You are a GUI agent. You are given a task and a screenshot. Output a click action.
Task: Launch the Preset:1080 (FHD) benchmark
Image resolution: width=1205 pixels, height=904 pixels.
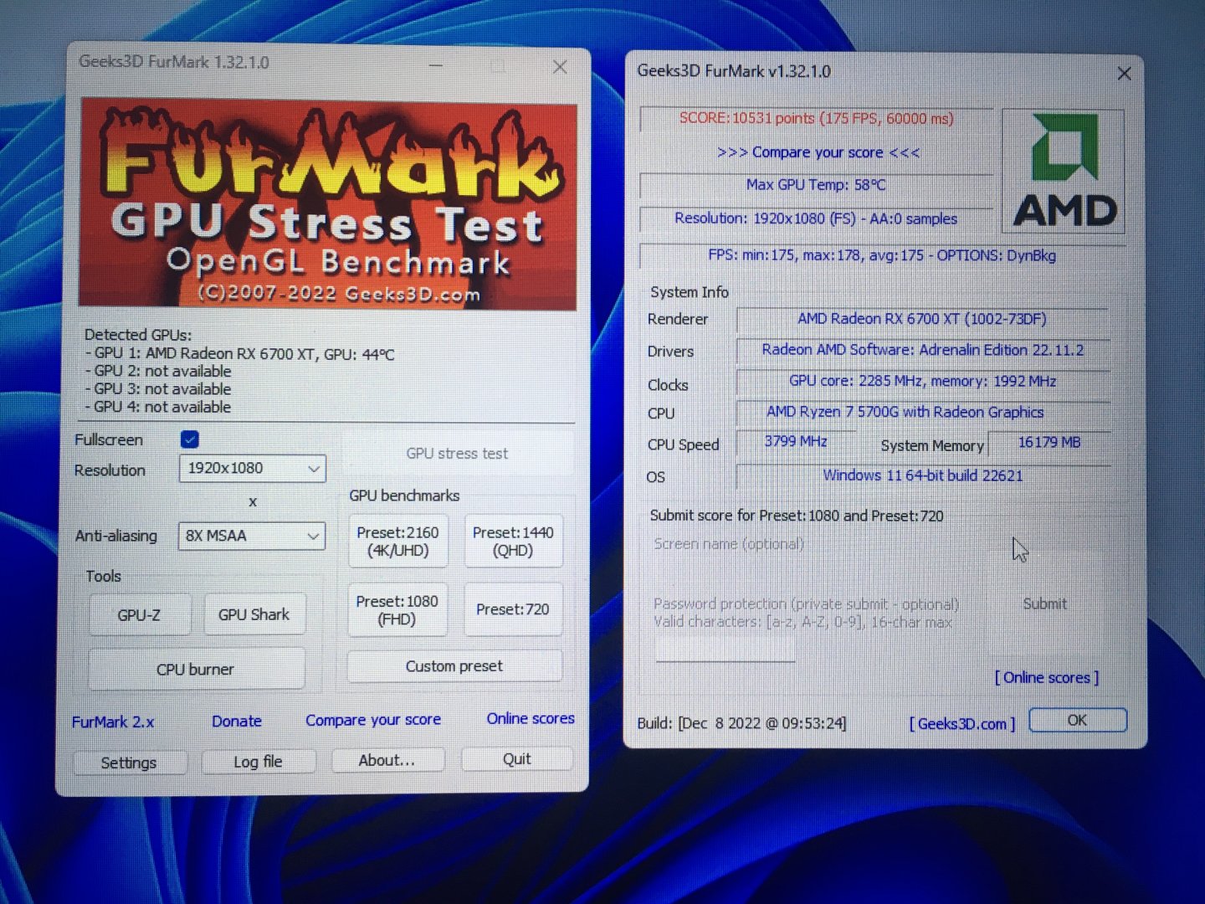[x=397, y=610]
